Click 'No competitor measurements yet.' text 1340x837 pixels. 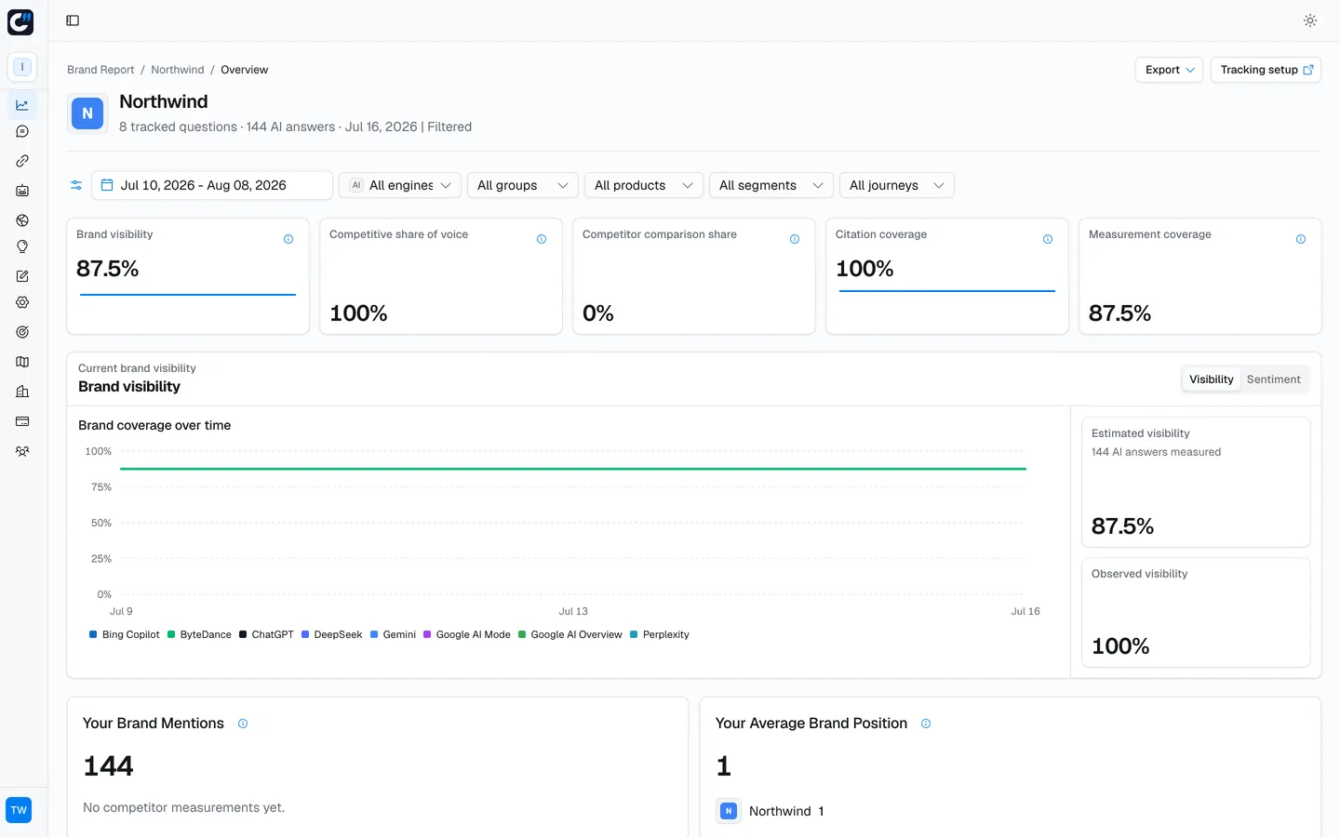tap(183, 807)
